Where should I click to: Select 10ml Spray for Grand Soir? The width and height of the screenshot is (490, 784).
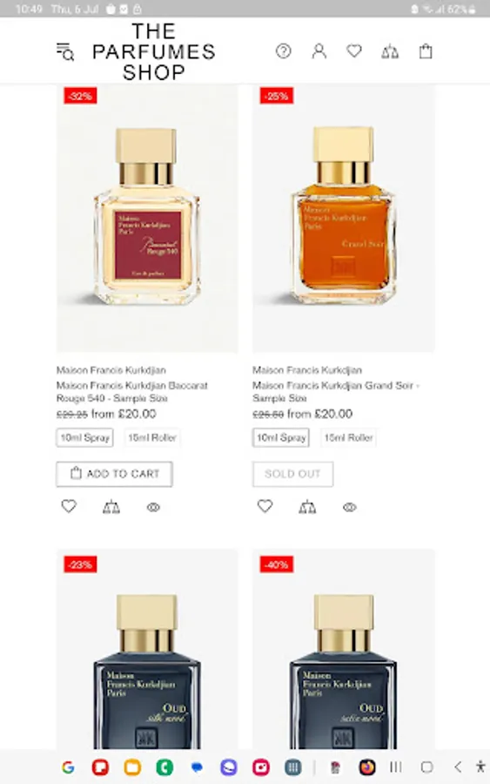281,438
